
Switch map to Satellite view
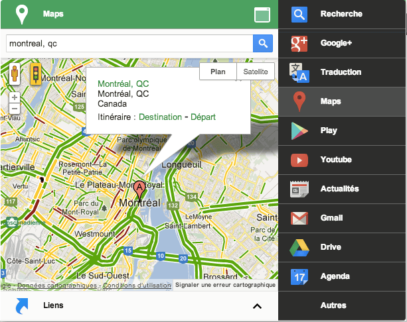pyautogui.click(x=256, y=72)
